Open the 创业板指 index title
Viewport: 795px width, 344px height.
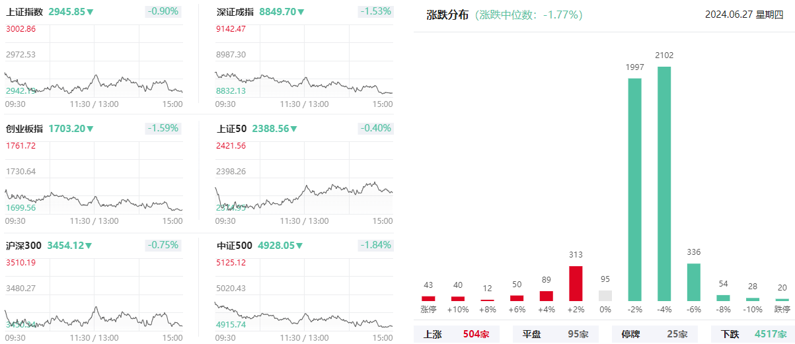pyautogui.click(x=24, y=129)
